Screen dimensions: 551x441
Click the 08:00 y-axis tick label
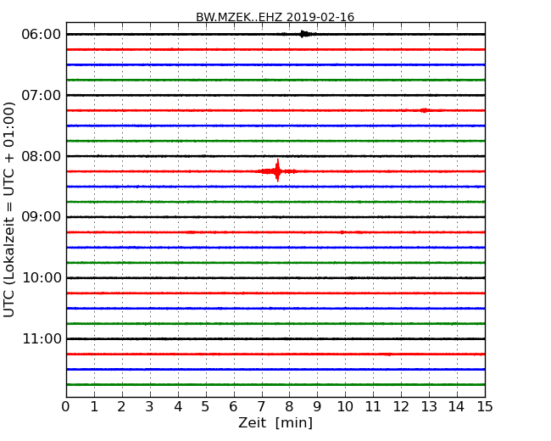pyautogui.click(x=41, y=156)
